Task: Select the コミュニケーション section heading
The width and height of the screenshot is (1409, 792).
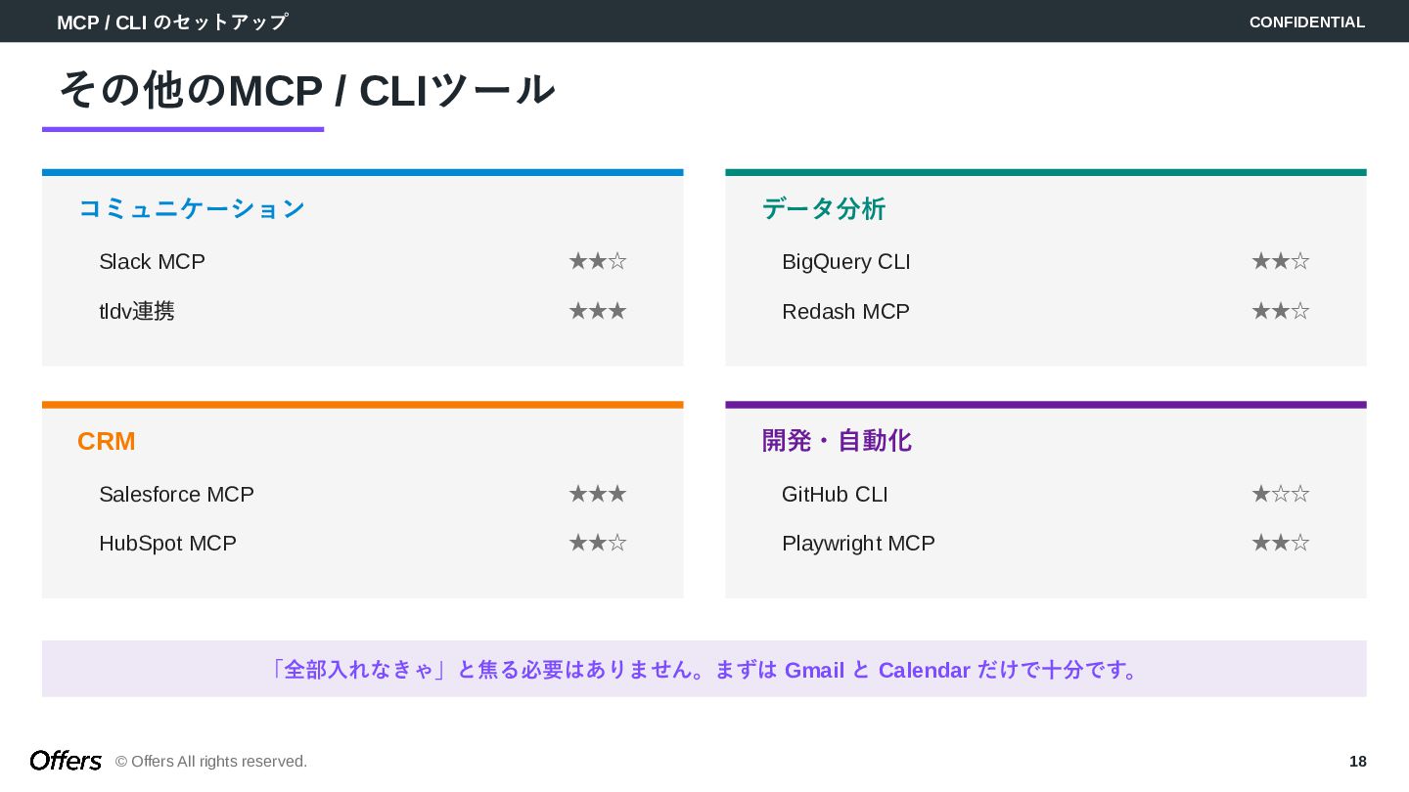Action: (192, 208)
